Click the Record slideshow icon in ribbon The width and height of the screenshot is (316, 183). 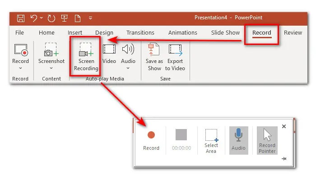[21, 50]
